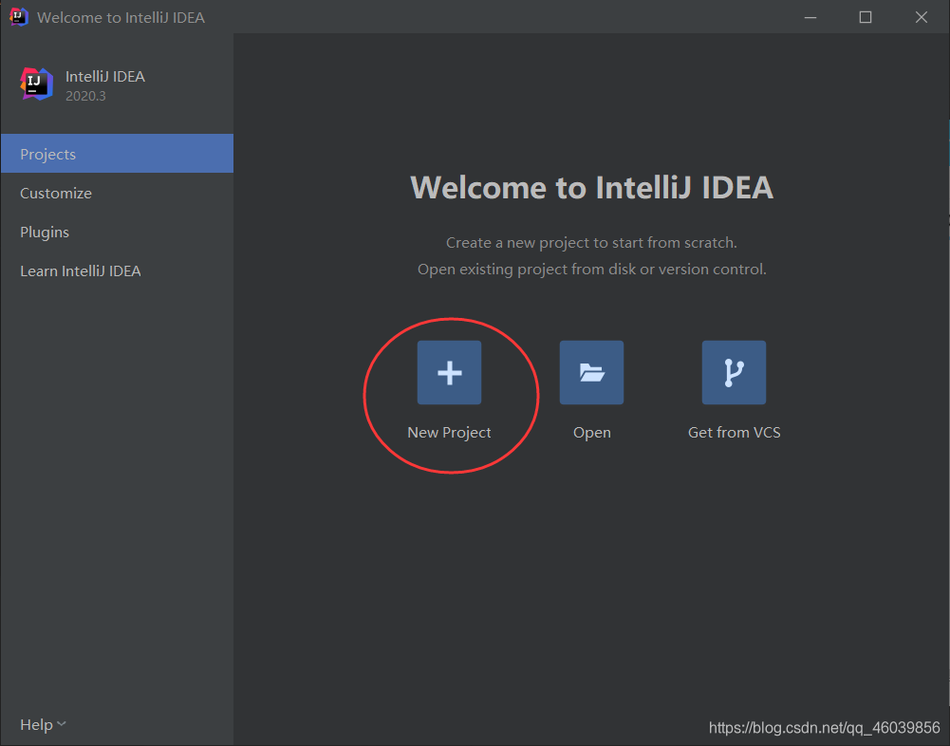Click the Welcome to IntelliJ IDEA heading
950x746 pixels.
592,187
